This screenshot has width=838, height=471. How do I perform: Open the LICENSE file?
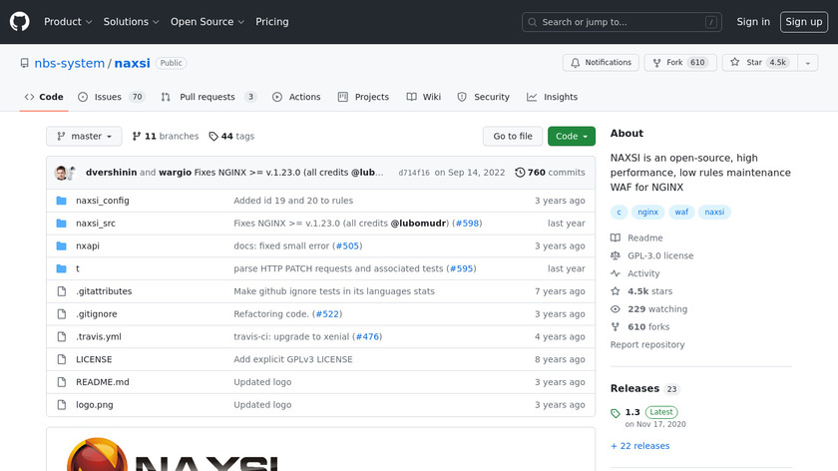94,359
